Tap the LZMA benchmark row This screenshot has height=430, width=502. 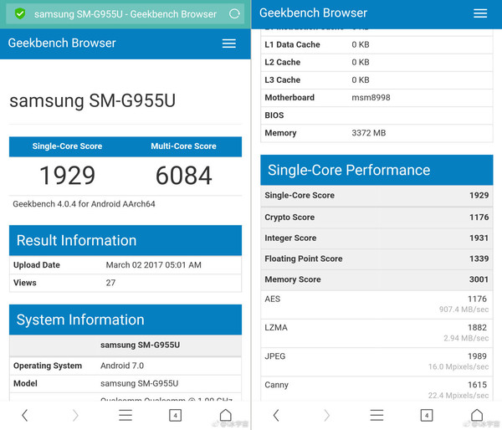(376, 333)
